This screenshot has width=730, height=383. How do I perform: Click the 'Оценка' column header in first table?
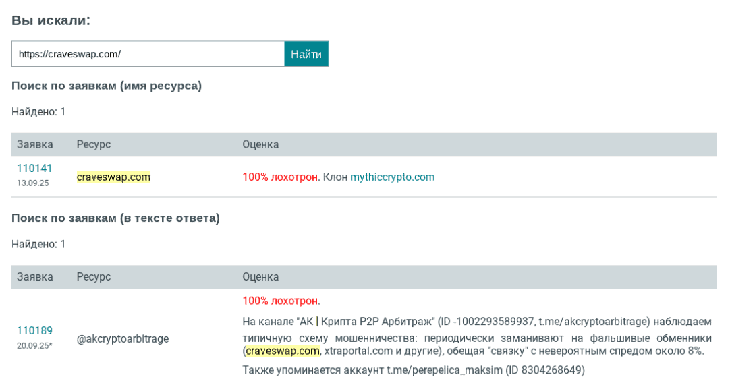point(260,144)
